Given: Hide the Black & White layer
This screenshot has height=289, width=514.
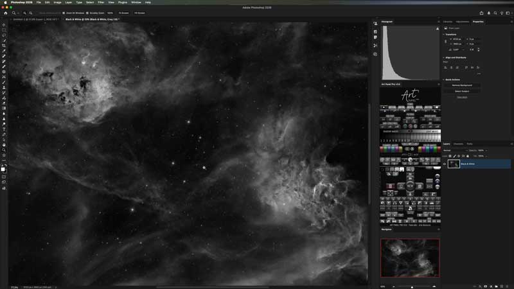Looking at the screenshot, I should [444, 164].
